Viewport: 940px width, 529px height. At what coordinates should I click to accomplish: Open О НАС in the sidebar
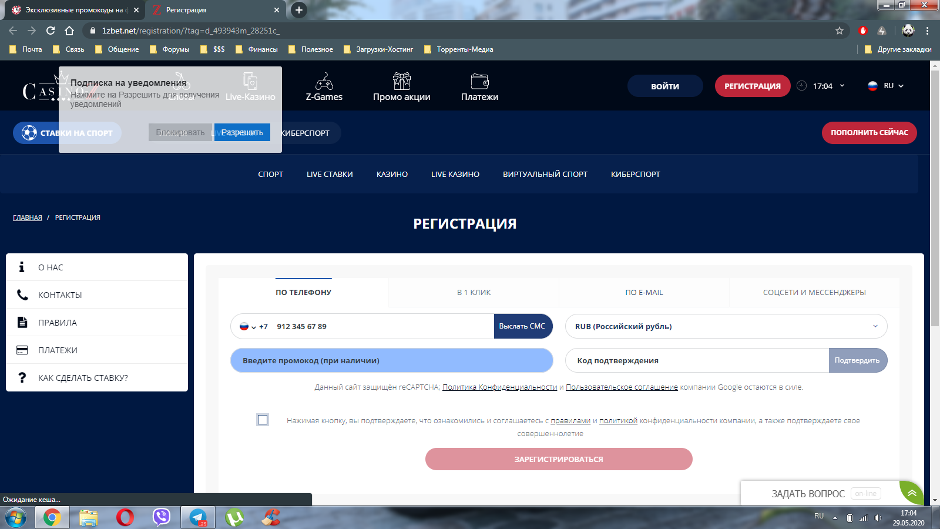[97, 267]
